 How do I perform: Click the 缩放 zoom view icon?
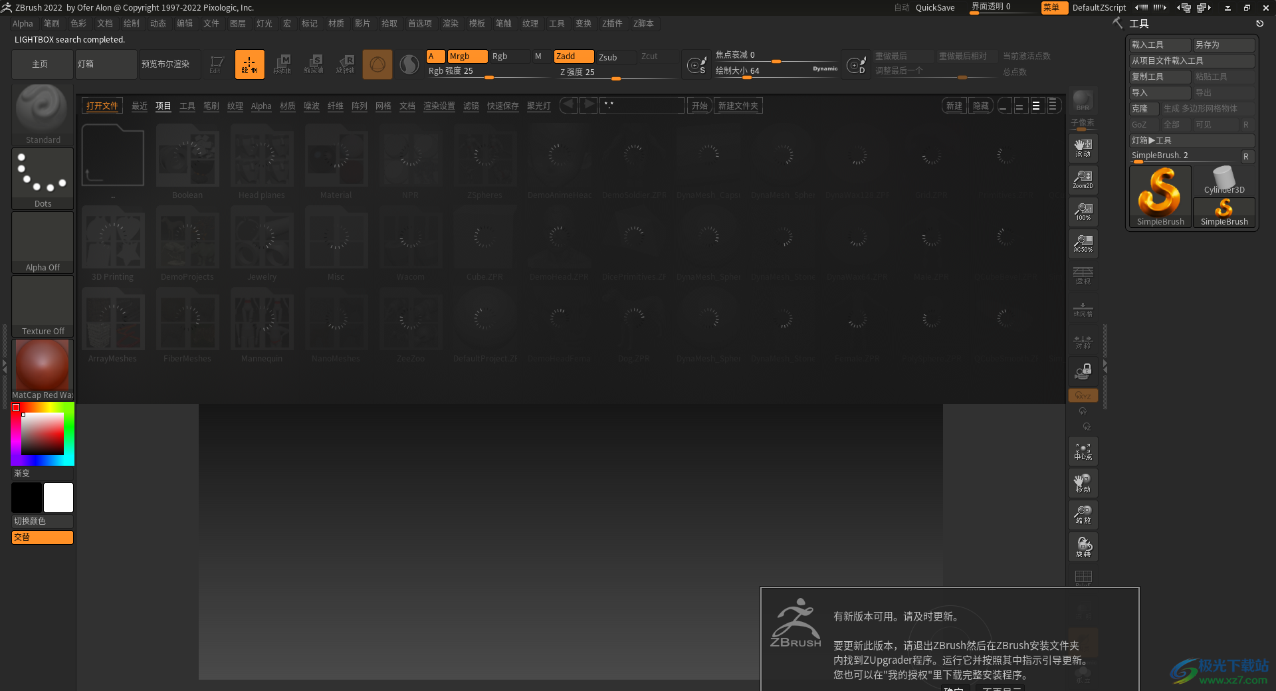pyautogui.click(x=1083, y=515)
